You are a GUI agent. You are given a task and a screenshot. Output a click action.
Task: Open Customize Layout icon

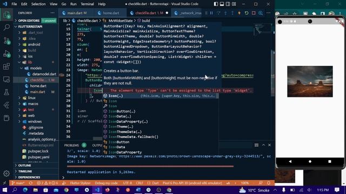coord(234,4)
